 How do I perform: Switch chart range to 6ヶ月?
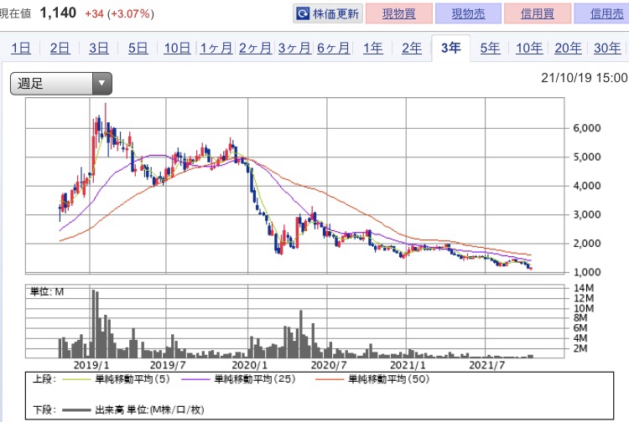(x=333, y=49)
